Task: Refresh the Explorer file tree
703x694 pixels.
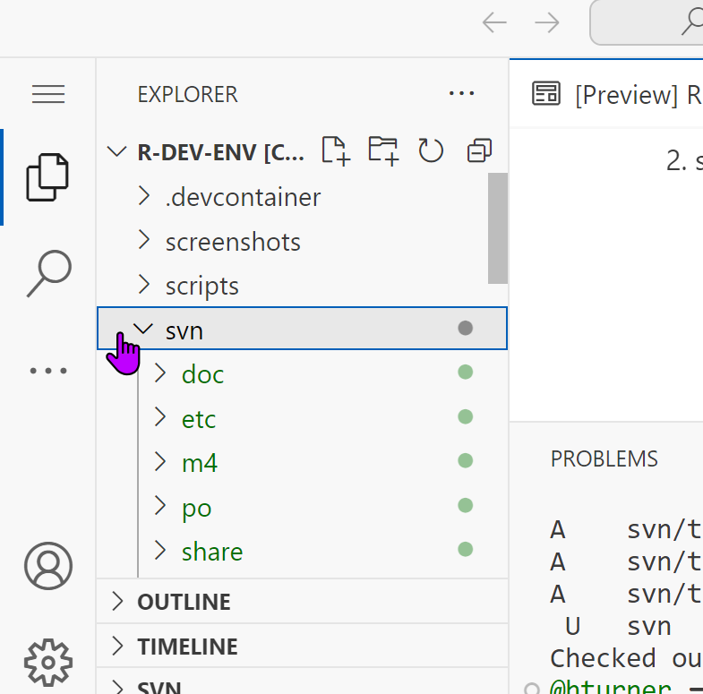Action: pyautogui.click(x=432, y=151)
